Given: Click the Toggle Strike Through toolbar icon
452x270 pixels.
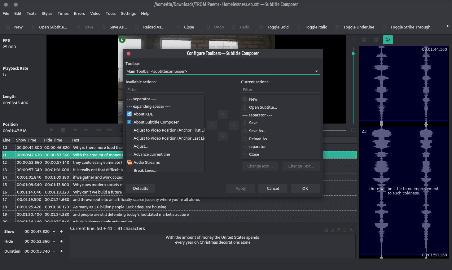Looking at the screenshot, I should coord(384,27).
